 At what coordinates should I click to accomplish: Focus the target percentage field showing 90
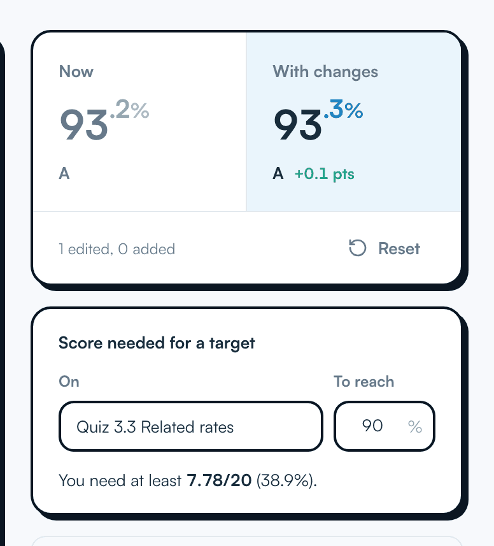point(384,426)
